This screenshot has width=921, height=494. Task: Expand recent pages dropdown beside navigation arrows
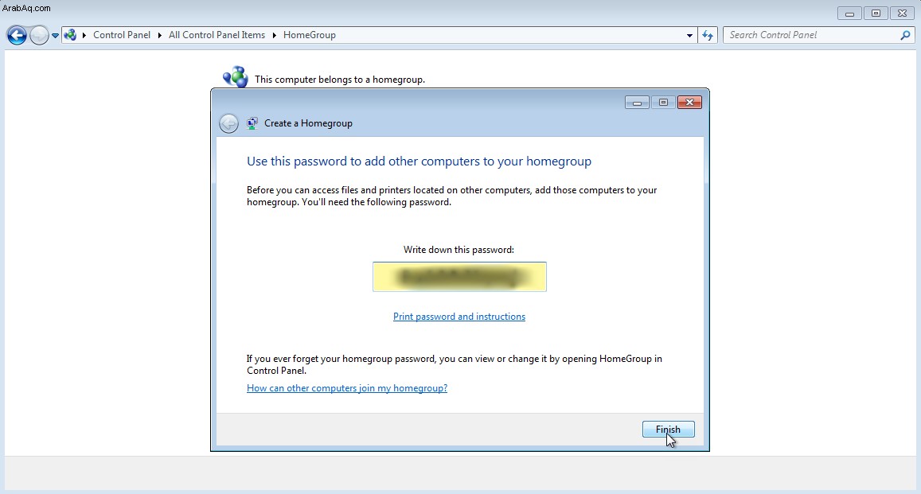click(x=55, y=35)
